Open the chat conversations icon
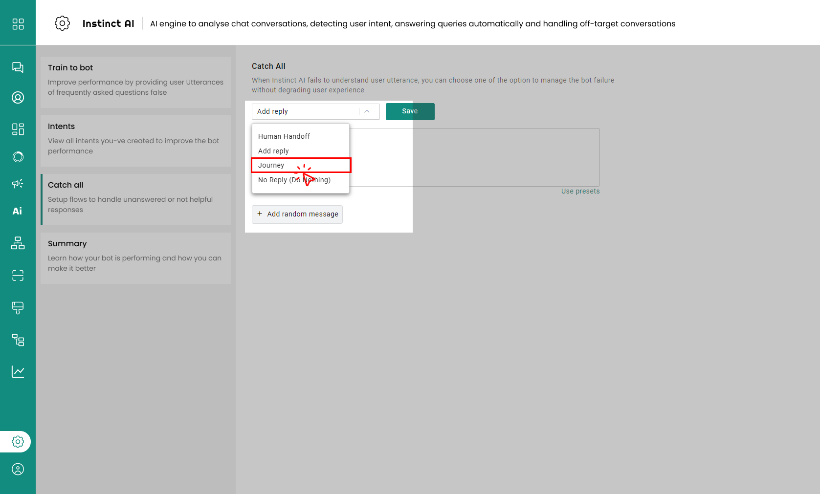Image resolution: width=820 pixels, height=494 pixels. (x=18, y=67)
